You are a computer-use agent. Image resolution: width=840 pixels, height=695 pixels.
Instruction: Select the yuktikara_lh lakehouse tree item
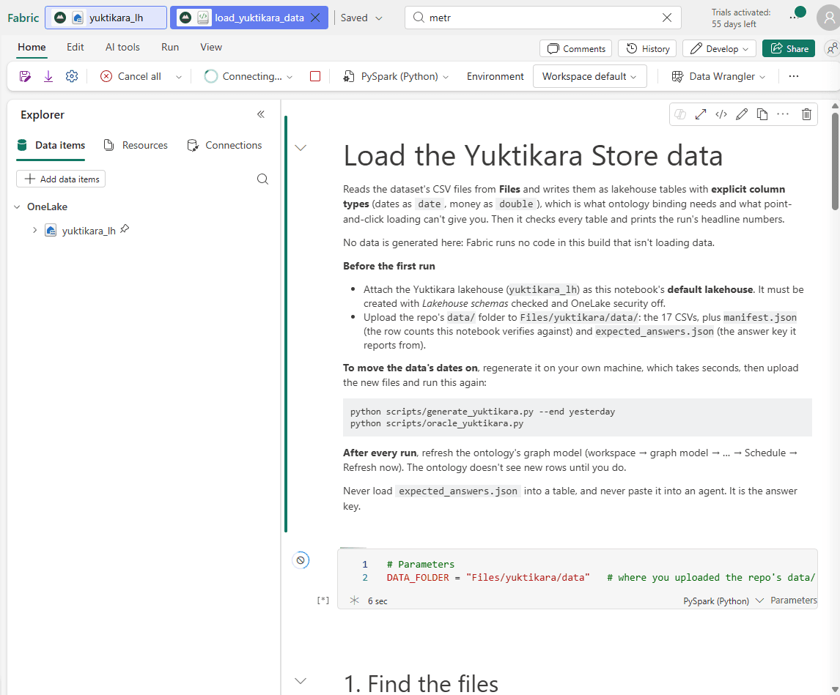tap(89, 231)
